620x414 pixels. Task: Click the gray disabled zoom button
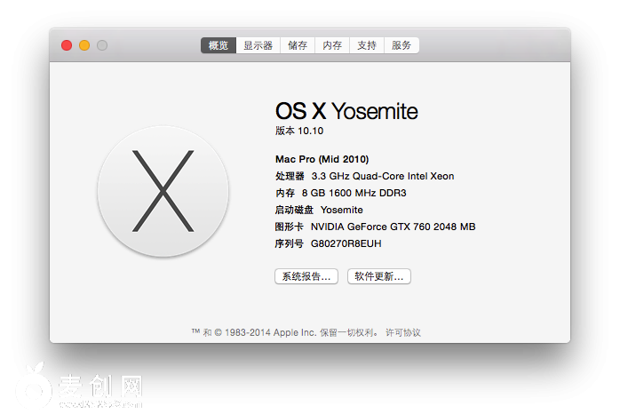coord(102,45)
